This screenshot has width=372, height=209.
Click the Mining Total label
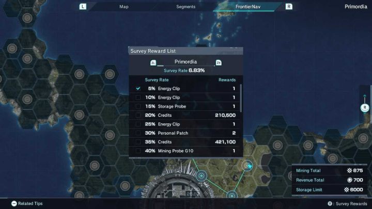pyautogui.click(x=308, y=170)
